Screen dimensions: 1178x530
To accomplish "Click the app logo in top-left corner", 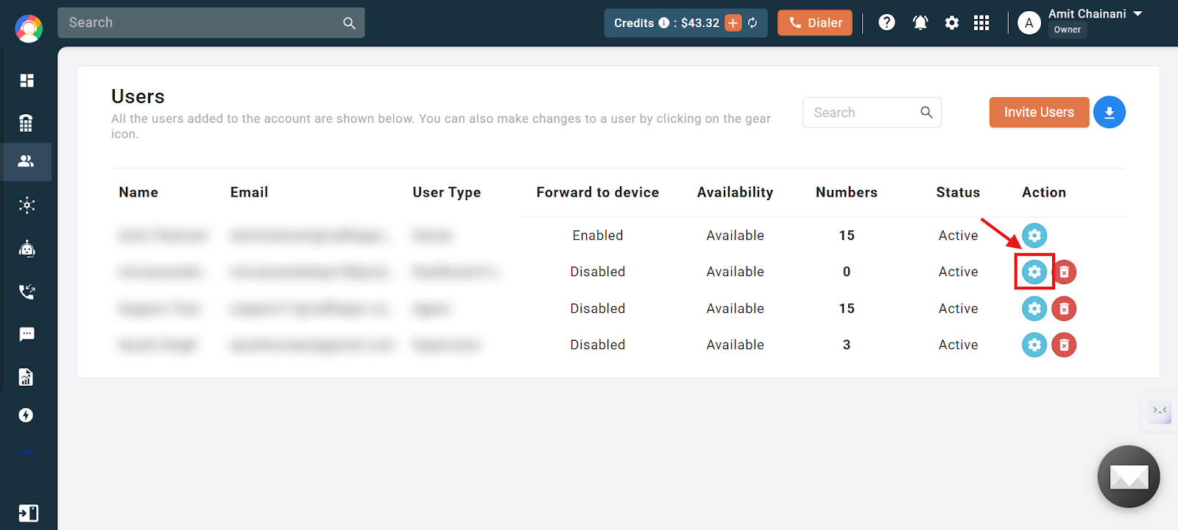I will (29, 29).
